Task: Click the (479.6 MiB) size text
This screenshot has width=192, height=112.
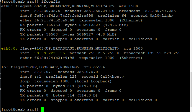Action: tap(116, 25)
